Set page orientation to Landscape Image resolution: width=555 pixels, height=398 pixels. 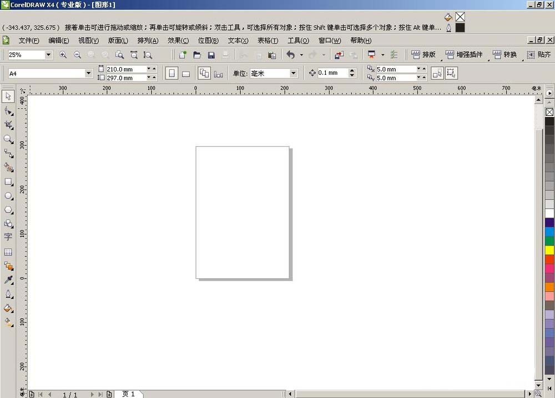point(186,74)
